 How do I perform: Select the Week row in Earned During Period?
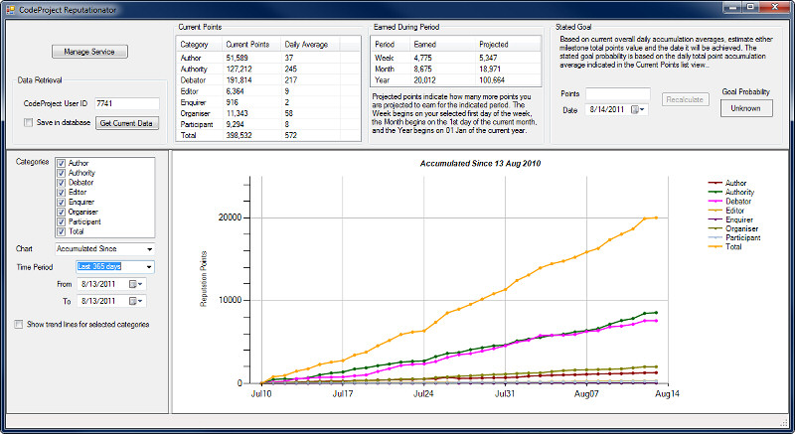click(x=456, y=58)
